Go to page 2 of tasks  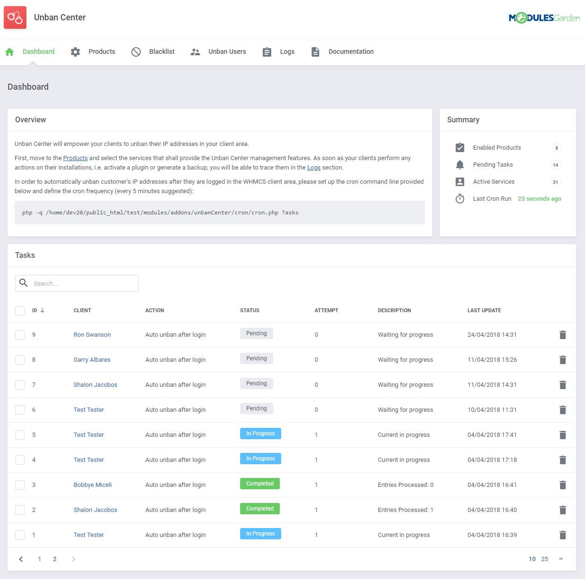(55, 559)
